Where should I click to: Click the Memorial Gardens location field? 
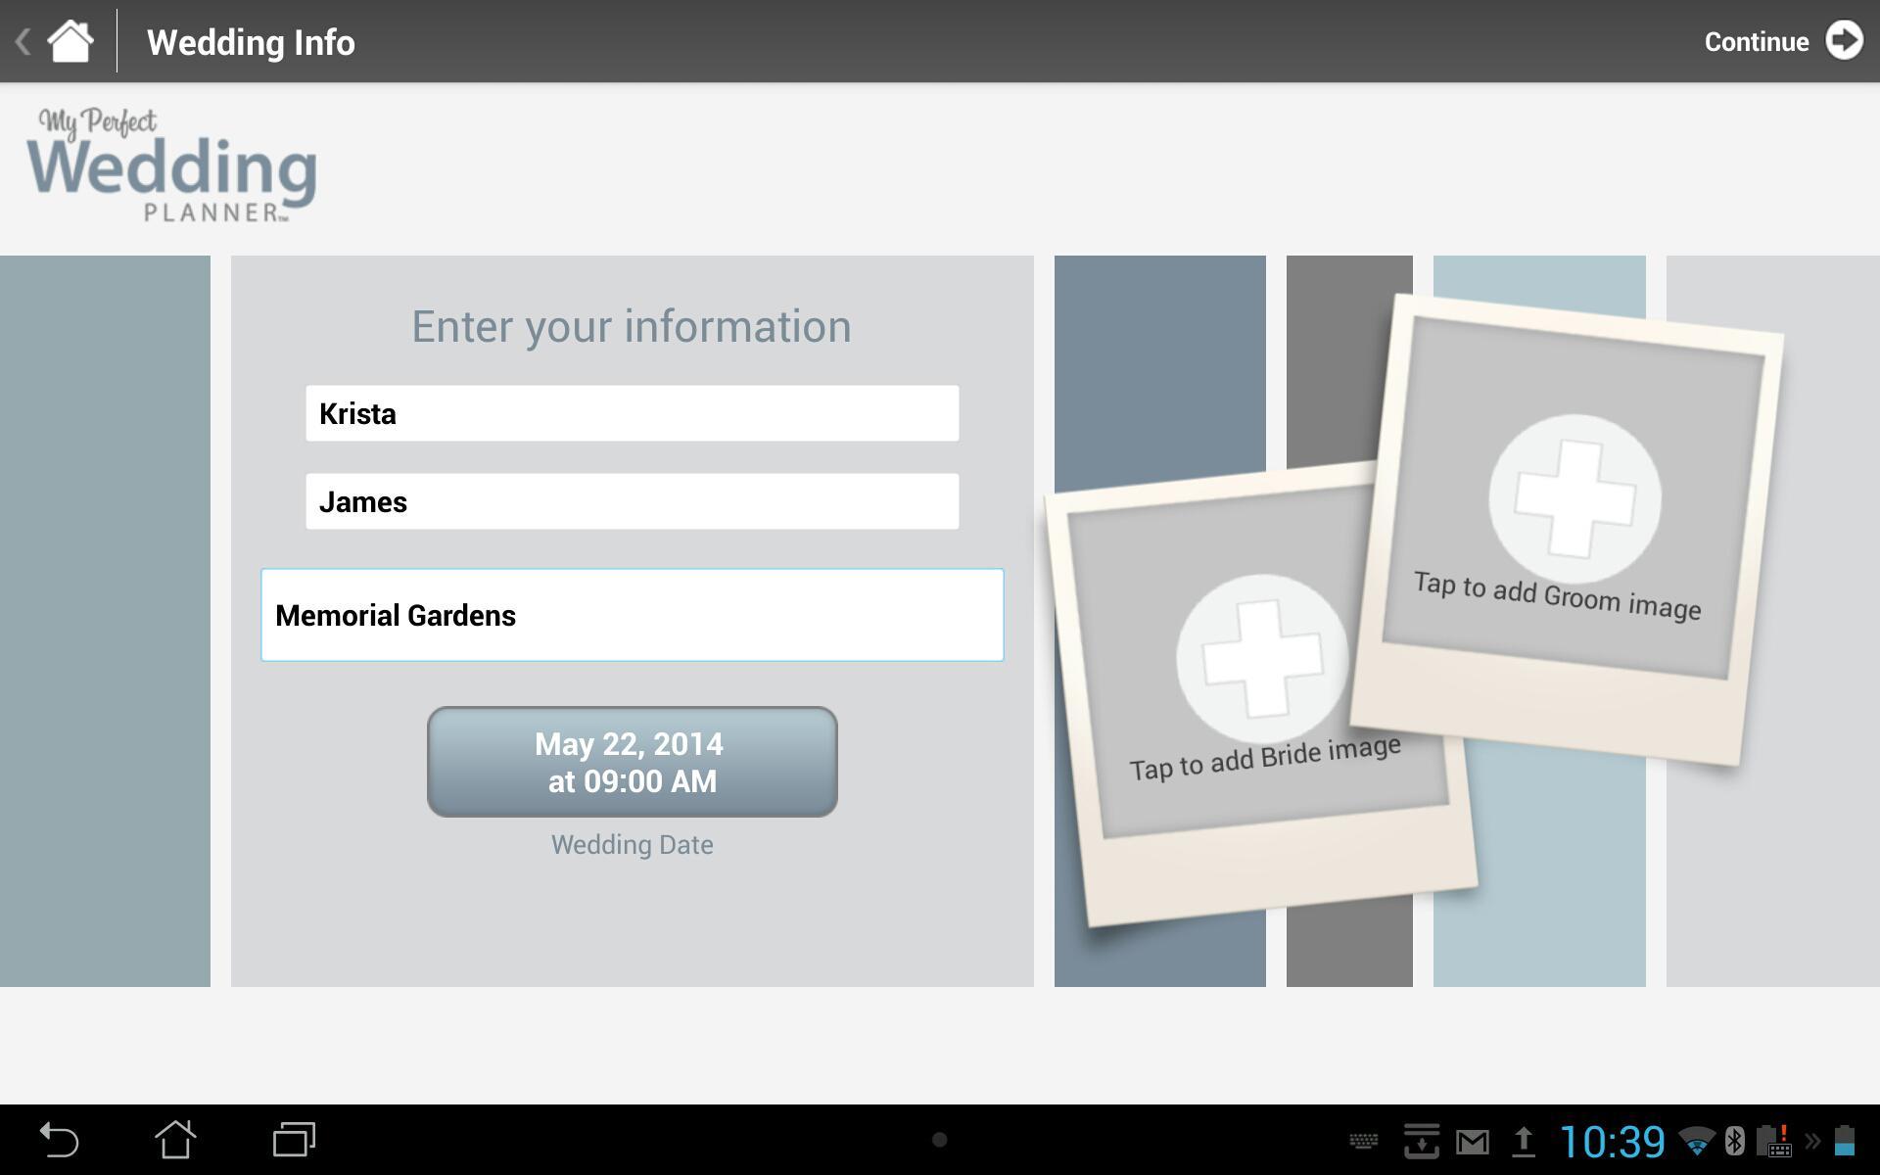(x=632, y=615)
